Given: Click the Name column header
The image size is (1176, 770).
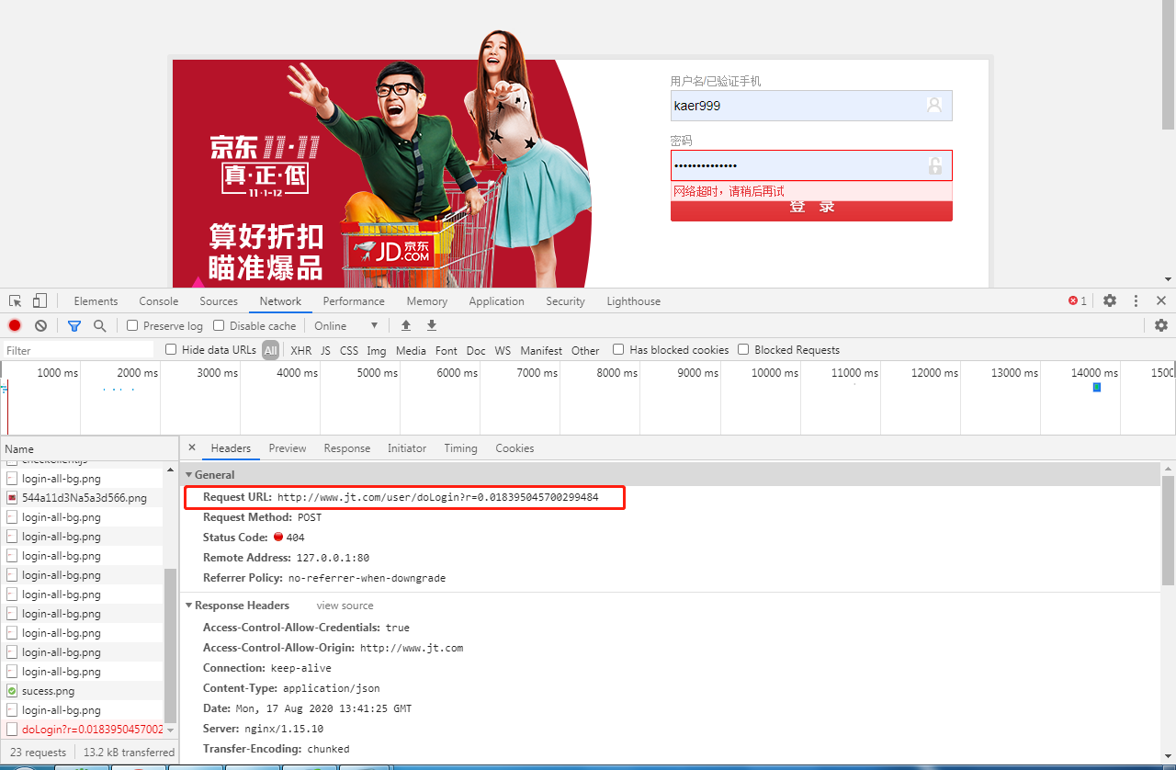Looking at the screenshot, I should (x=89, y=449).
